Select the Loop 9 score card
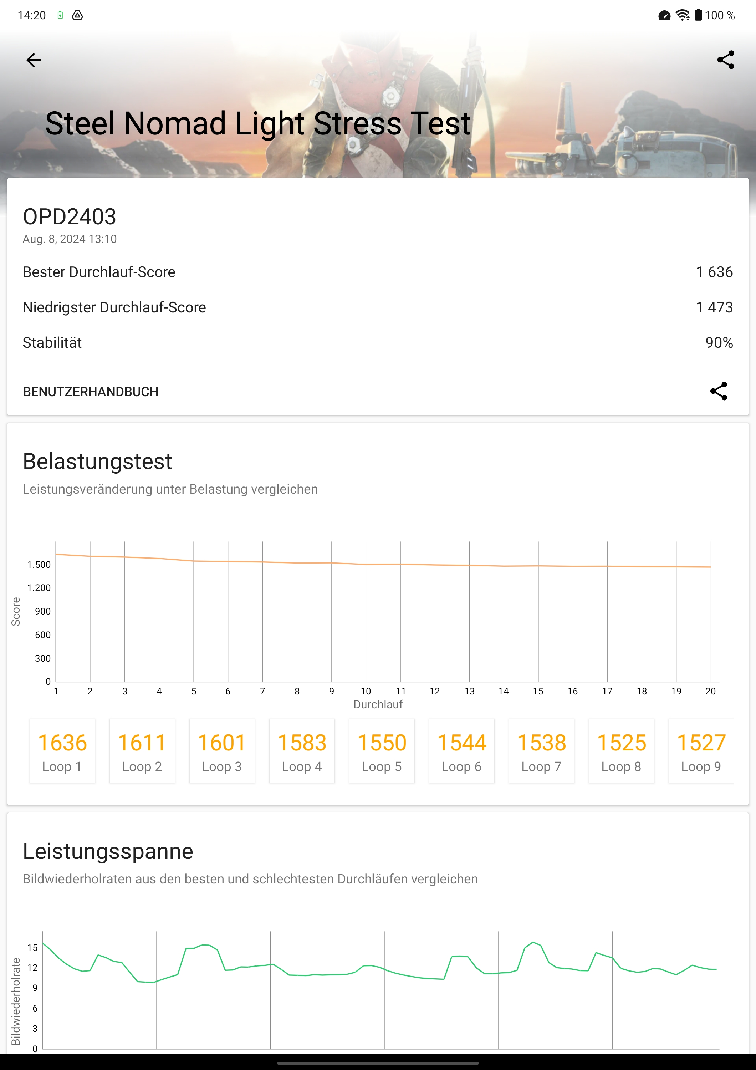 (x=701, y=751)
